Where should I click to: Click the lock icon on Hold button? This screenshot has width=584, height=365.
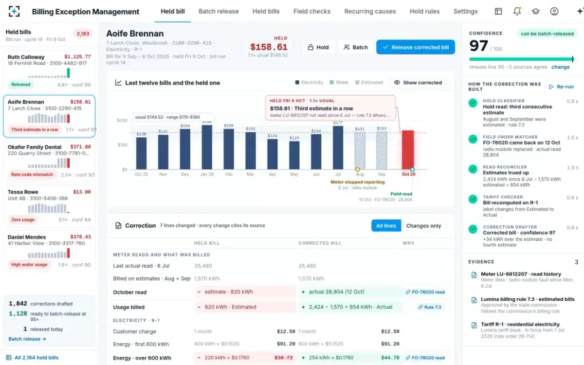click(x=310, y=47)
